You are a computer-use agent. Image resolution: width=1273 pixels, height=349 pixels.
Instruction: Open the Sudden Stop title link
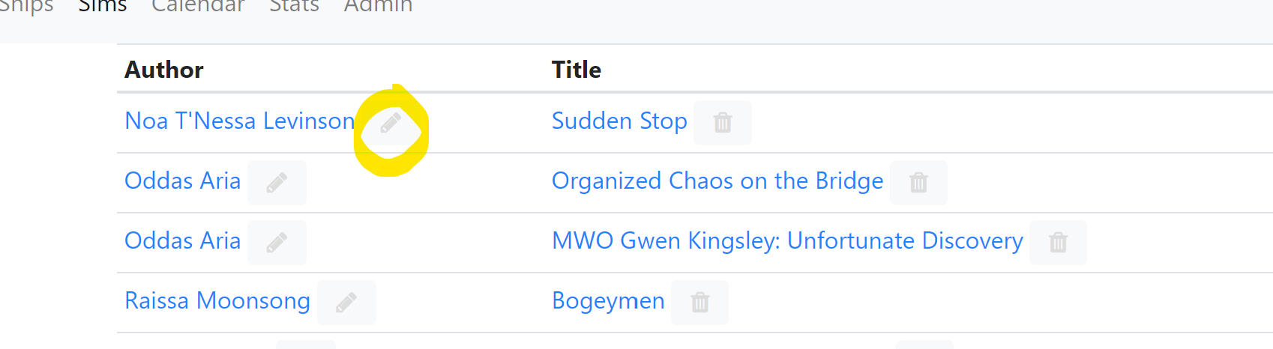click(x=619, y=121)
